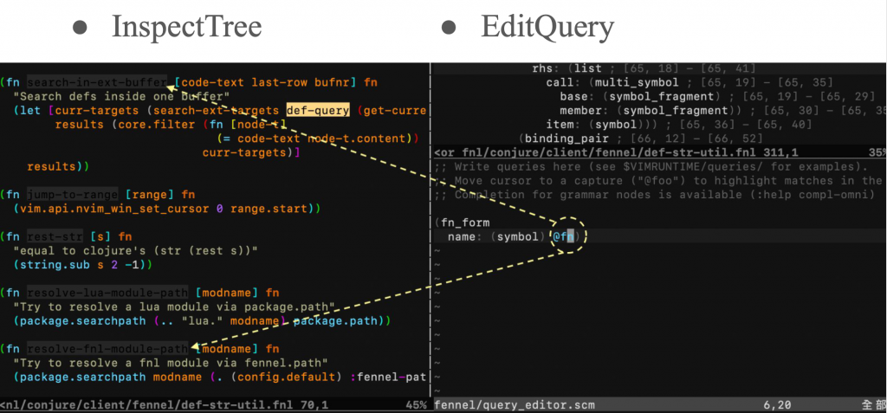Click the function name resolve-lua-module-path
The image size is (887, 413).
coord(107,293)
